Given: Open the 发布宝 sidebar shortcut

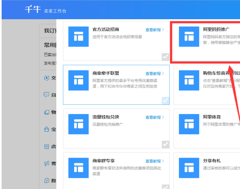Looking at the screenshot, I should pos(50,63).
